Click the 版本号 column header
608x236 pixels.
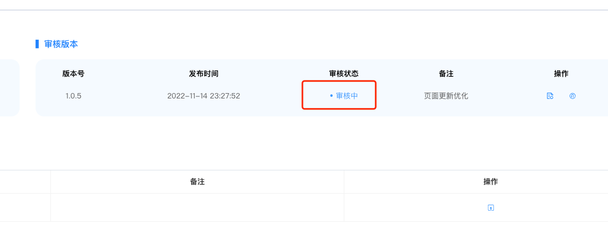pyautogui.click(x=73, y=74)
